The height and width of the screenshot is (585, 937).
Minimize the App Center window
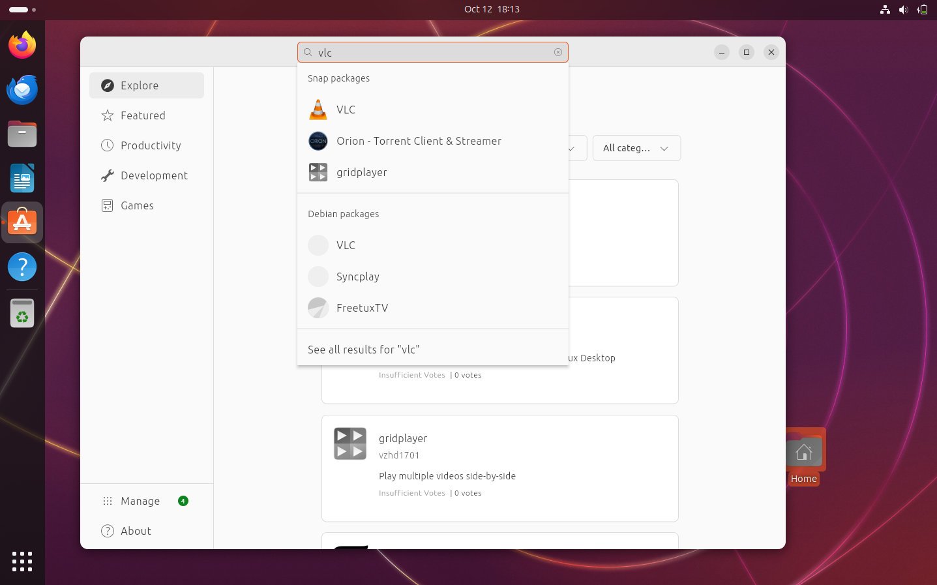pyautogui.click(x=721, y=52)
